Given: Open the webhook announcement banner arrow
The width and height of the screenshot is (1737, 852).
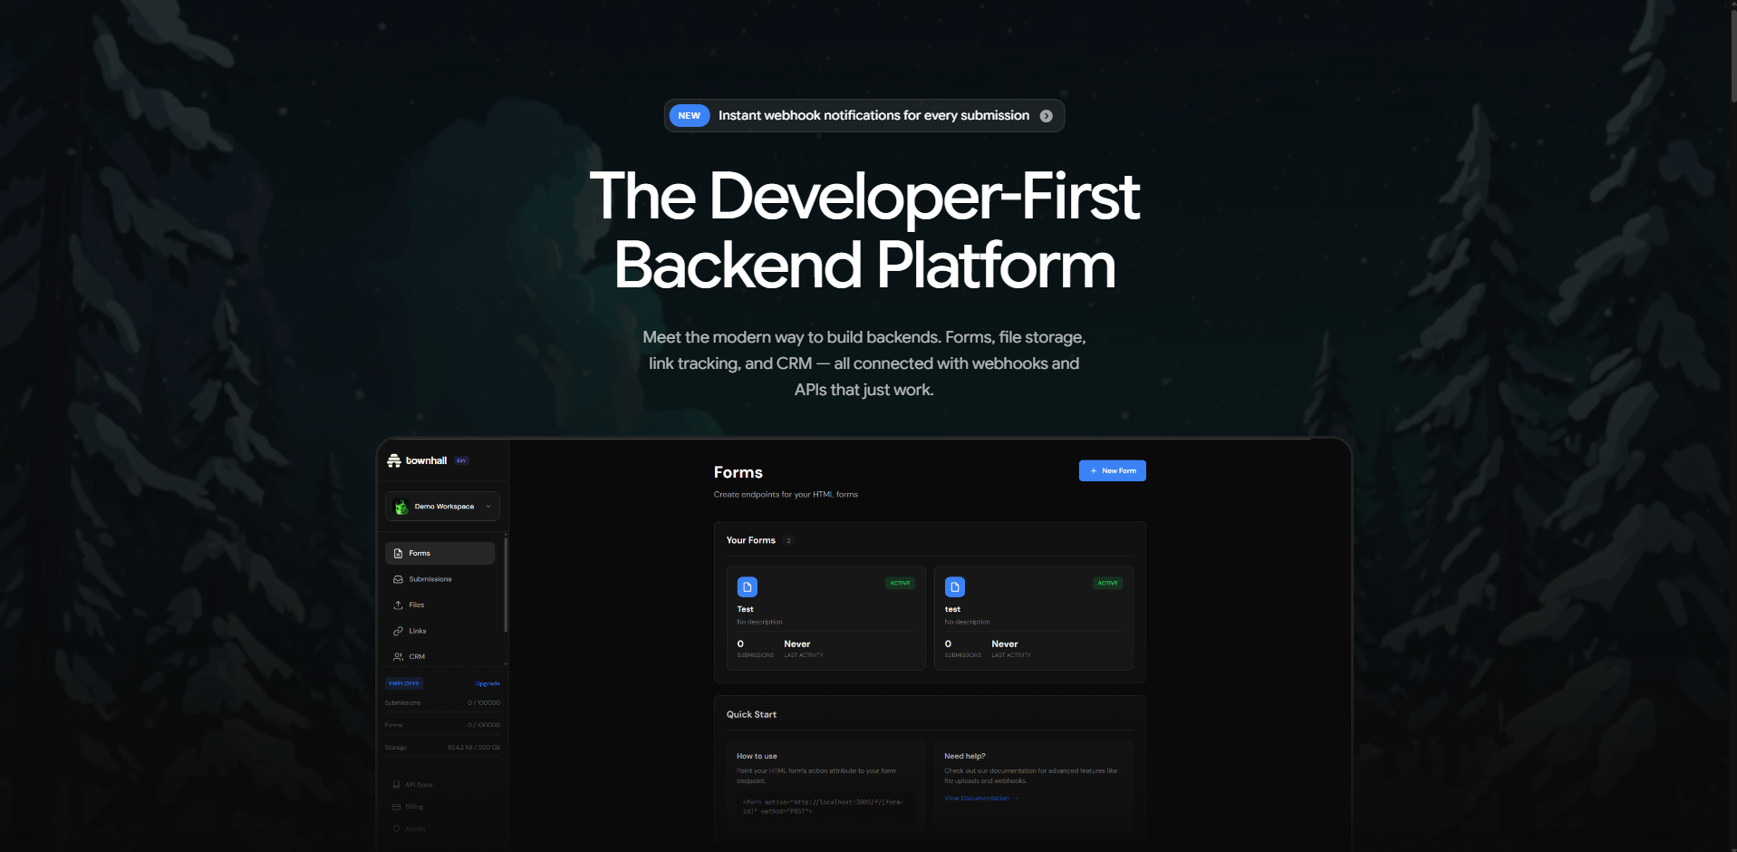Looking at the screenshot, I should point(1046,115).
